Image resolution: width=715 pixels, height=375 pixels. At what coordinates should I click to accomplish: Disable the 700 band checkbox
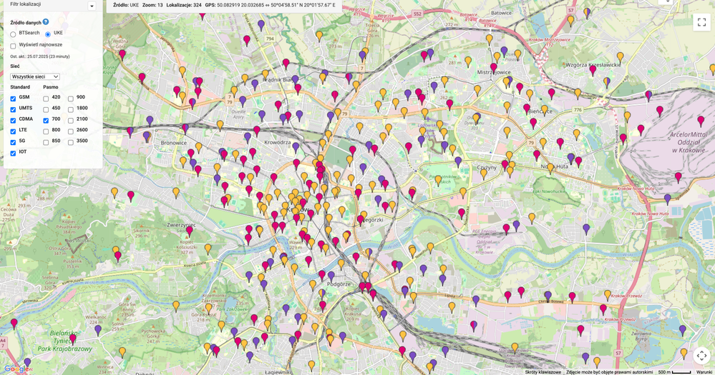tap(46, 121)
